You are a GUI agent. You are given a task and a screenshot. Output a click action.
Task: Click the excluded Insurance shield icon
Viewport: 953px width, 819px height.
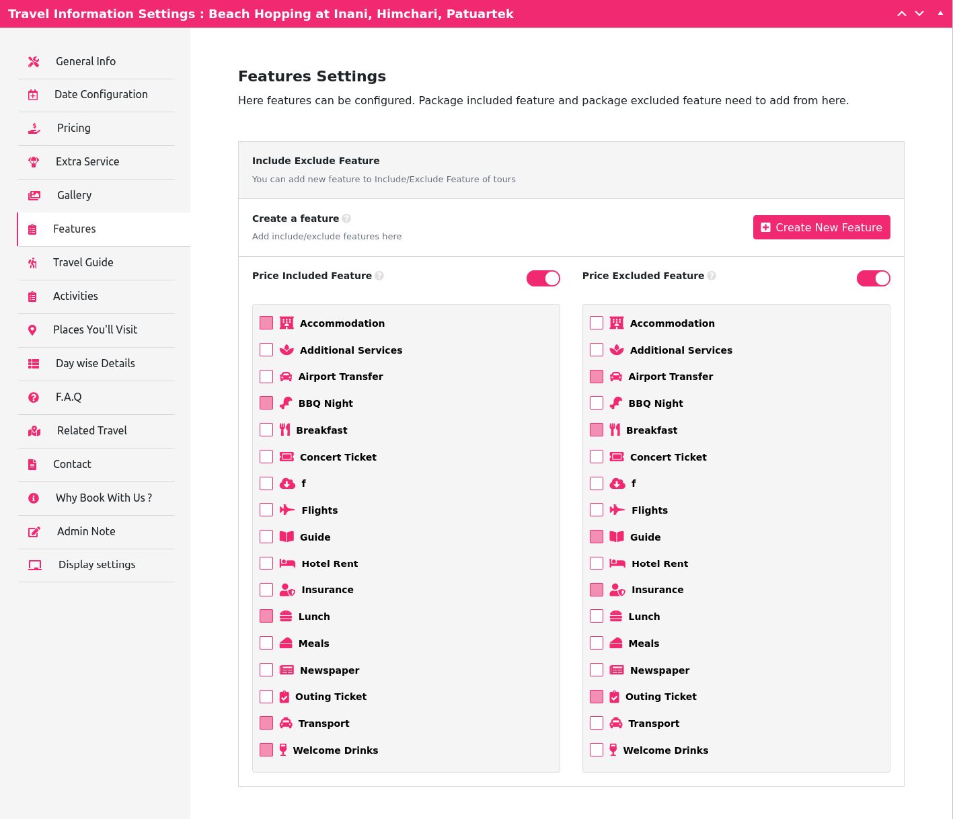(x=617, y=590)
